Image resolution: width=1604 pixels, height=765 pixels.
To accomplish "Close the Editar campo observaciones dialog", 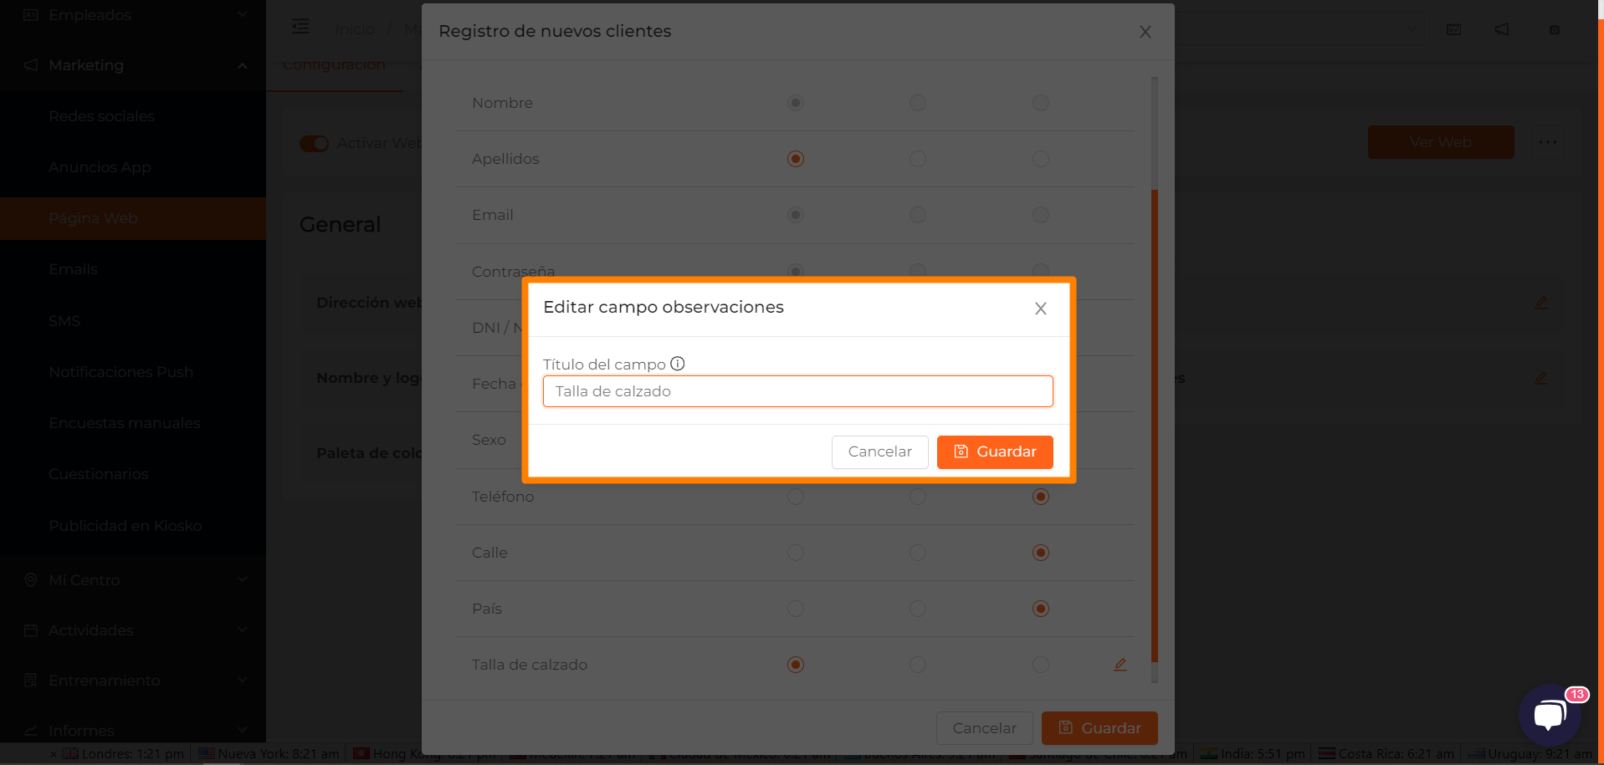I will pos(1041,309).
